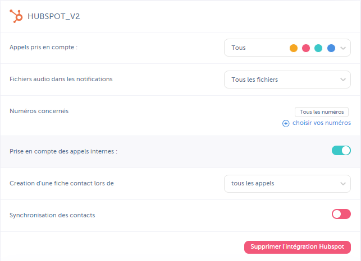Viewport: 361px width, 261px height.
Task: Click the 'choisir vos numéros' link
Action: coord(322,123)
